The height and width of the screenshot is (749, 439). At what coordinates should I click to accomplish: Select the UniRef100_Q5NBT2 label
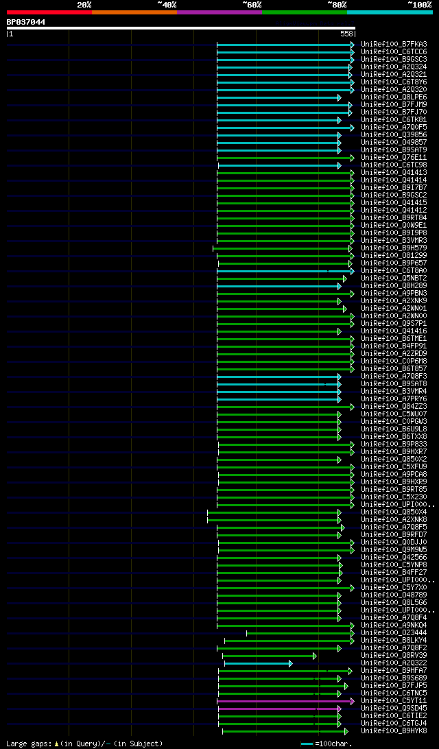394,278
